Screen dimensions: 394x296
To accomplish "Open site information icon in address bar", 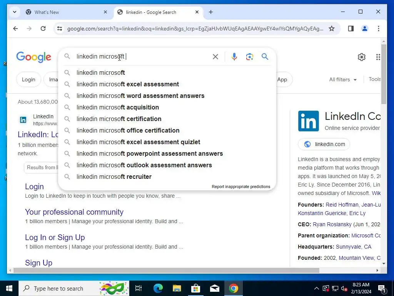I will point(60,29).
